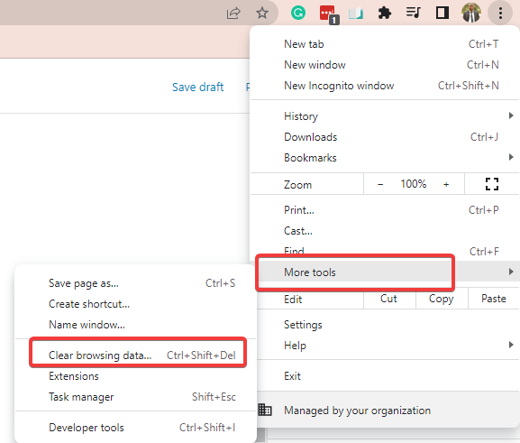Click the 100% zoom value
Viewport: 520px width, 443px height.
tap(414, 184)
